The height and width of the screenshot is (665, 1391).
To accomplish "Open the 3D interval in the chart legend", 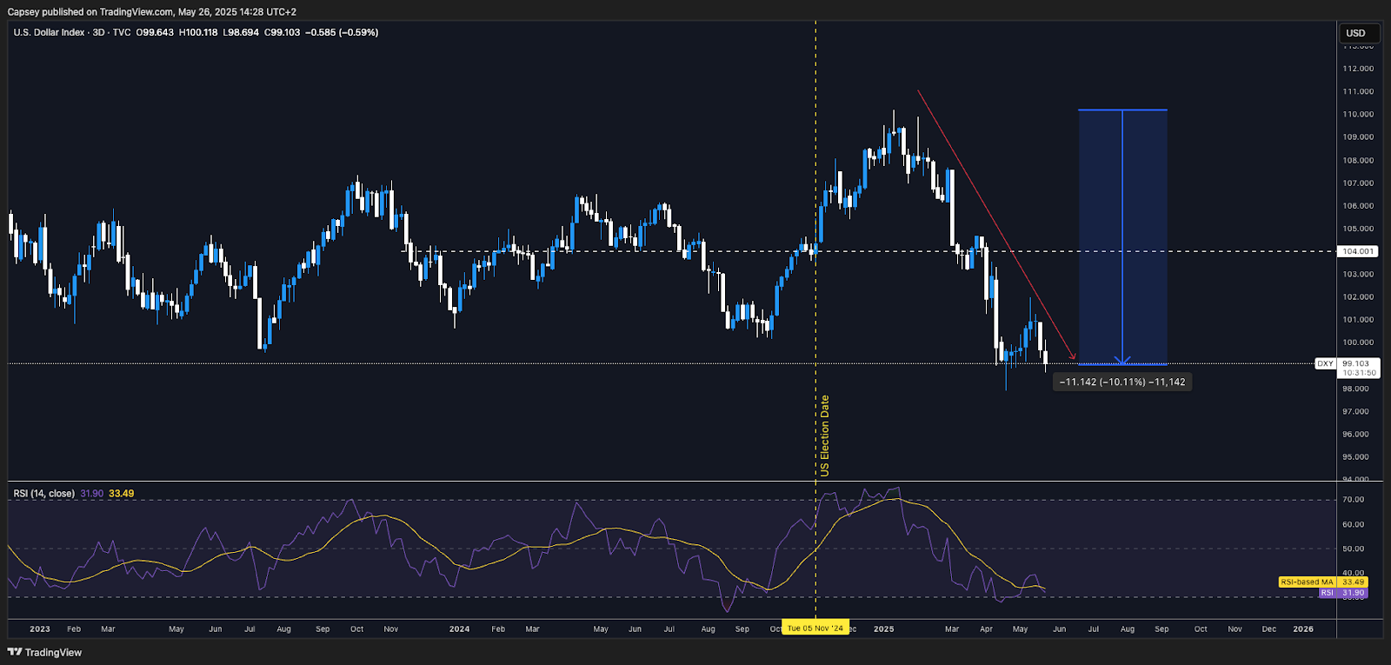I will pos(98,32).
